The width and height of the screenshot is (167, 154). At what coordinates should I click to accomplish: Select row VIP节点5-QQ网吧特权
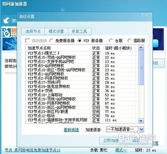click(x=82, y=66)
